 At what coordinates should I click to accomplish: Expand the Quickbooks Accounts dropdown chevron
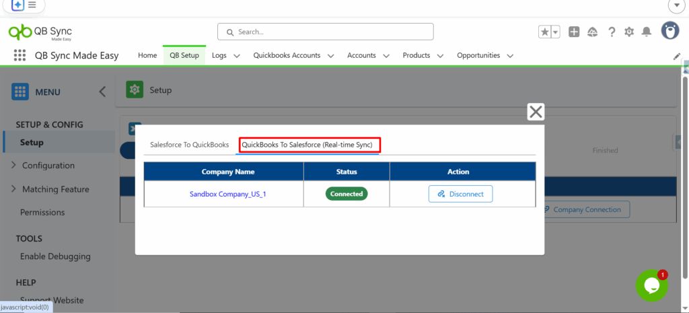[330, 56]
